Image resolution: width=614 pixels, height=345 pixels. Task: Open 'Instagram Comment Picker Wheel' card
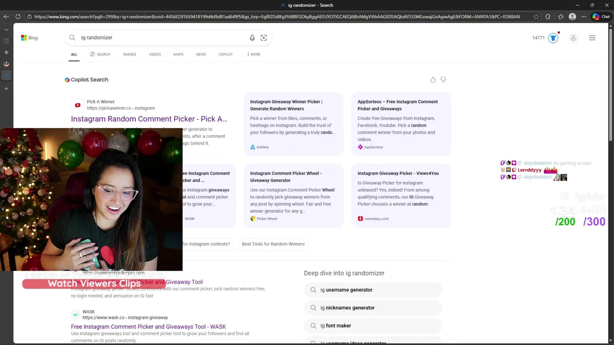tap(294, 195)
